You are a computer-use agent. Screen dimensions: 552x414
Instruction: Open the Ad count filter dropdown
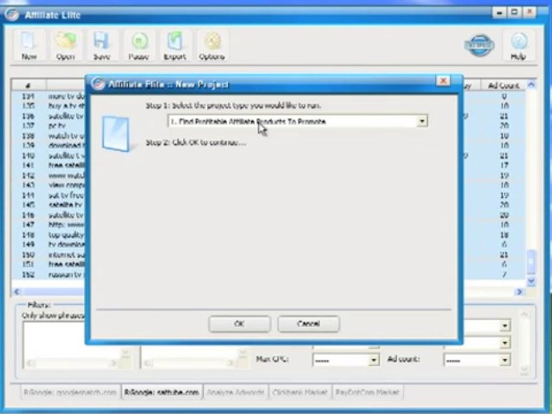pos(505,360)
